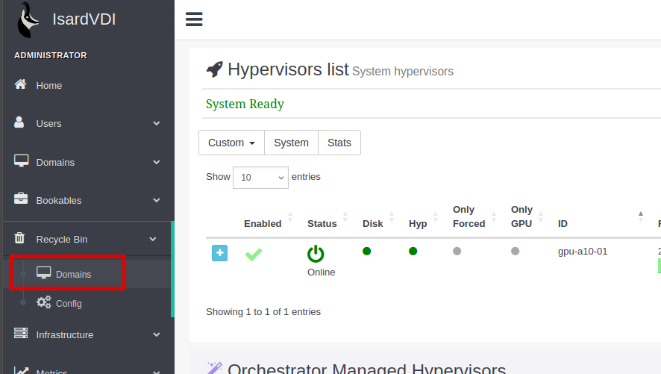Click the green Online power status icon
Image resolution: width=661 pixels, height=374 pixels.
[x=316, y=254]
